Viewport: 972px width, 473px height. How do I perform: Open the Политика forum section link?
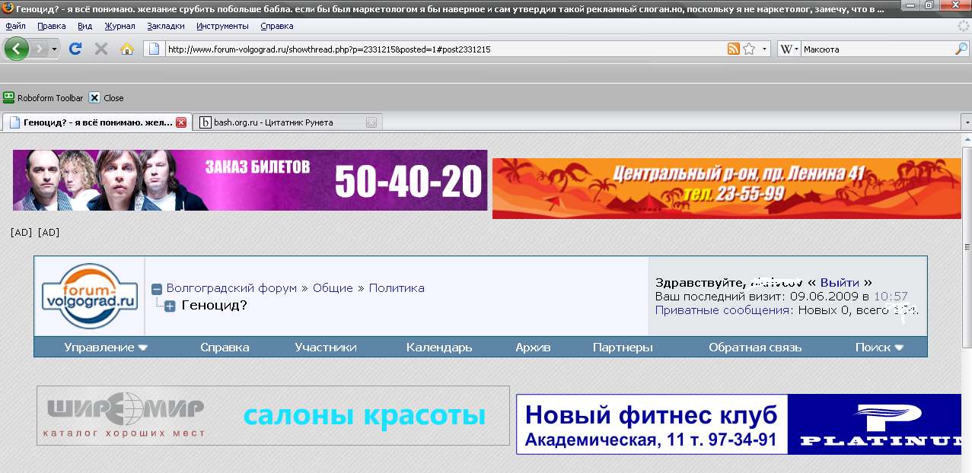(x=397, y=288)
